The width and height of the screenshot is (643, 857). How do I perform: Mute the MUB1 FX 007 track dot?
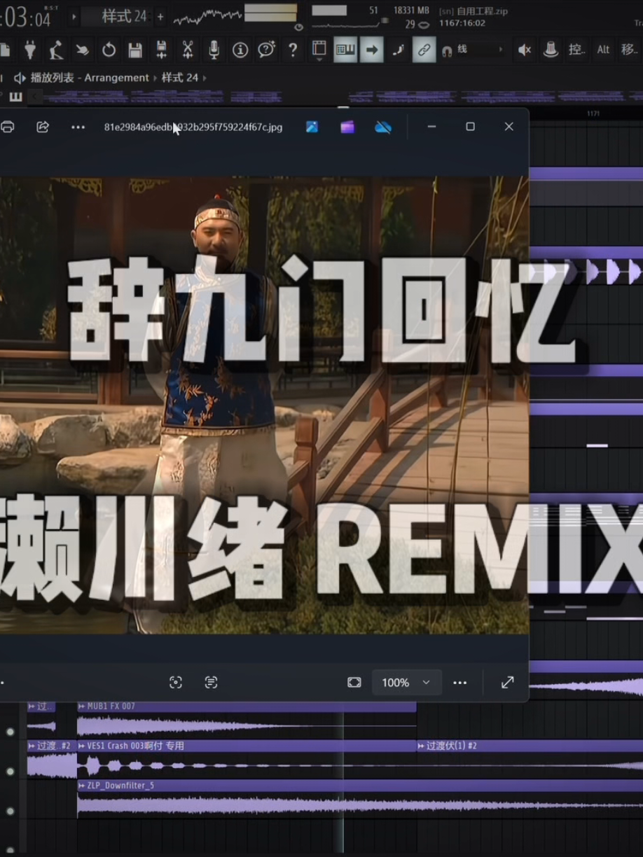click(10, 732)
